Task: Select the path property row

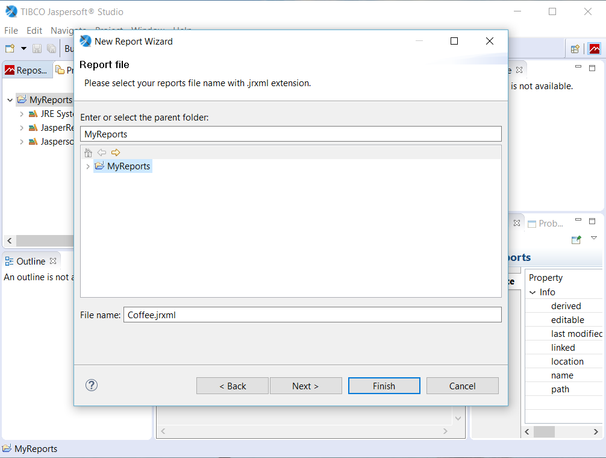Action: (x=564, y=389)
